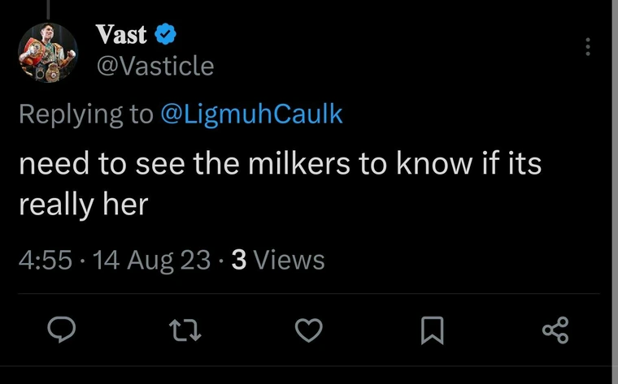
Task: Click the right edge scrollbar
Action: pyautogui.click(x=615, y=192)
